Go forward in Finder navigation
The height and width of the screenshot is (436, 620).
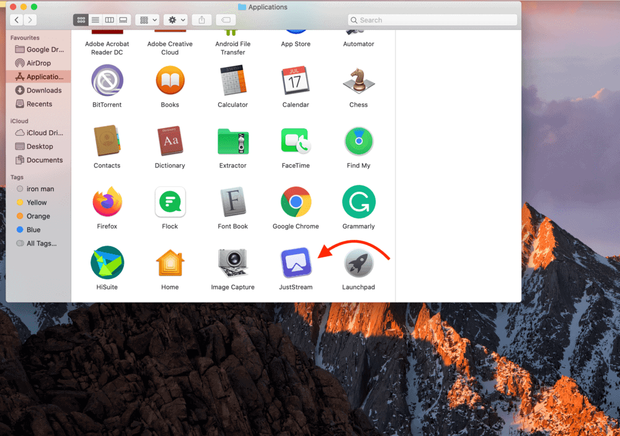pos(30,20)
